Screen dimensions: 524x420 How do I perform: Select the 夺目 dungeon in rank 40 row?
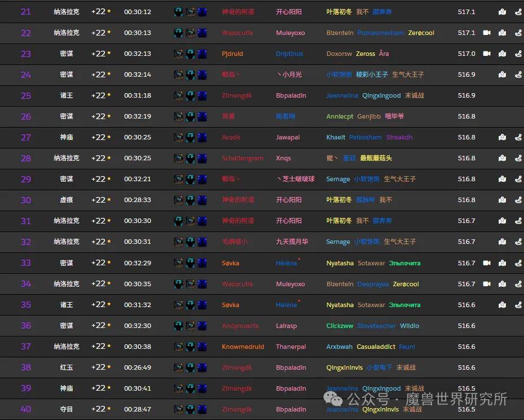[x=67, y=409]
